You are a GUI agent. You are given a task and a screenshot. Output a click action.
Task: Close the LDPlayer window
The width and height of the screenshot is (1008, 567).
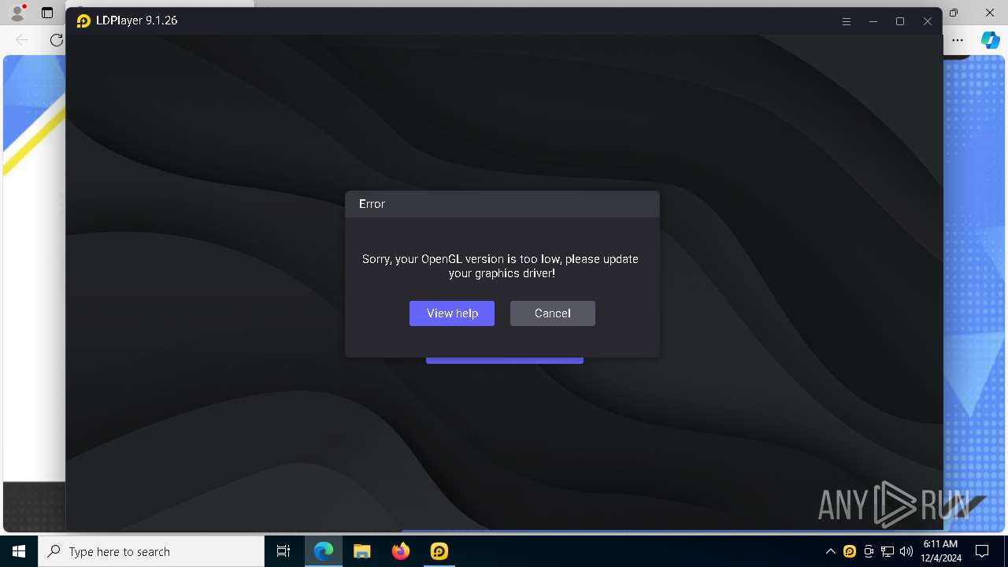[x=928, y=21]
